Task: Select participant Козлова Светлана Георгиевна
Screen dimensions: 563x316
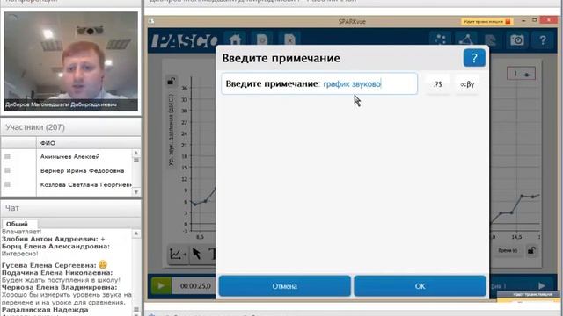Action: [86, 184]
